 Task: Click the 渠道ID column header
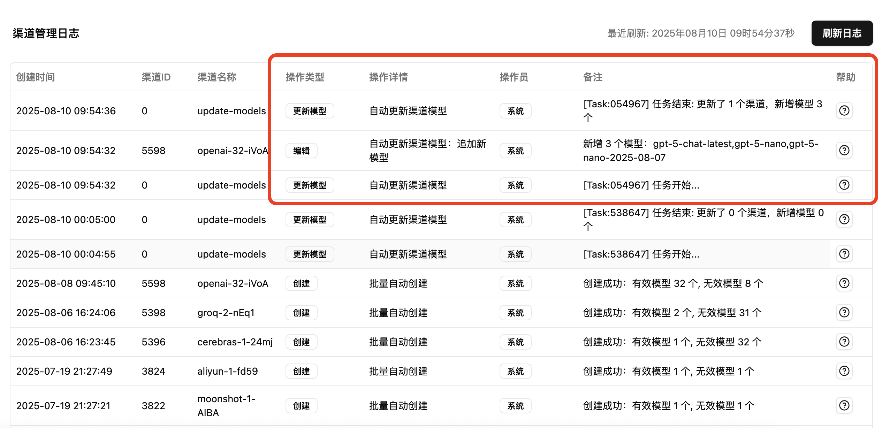point(156,77)
